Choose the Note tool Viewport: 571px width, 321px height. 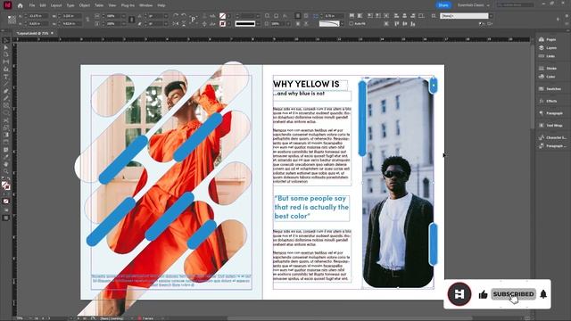pyautogui.click(x=6, y=150)
